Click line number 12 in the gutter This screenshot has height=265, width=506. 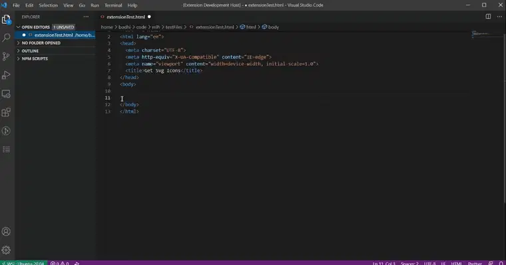point(107,105)
